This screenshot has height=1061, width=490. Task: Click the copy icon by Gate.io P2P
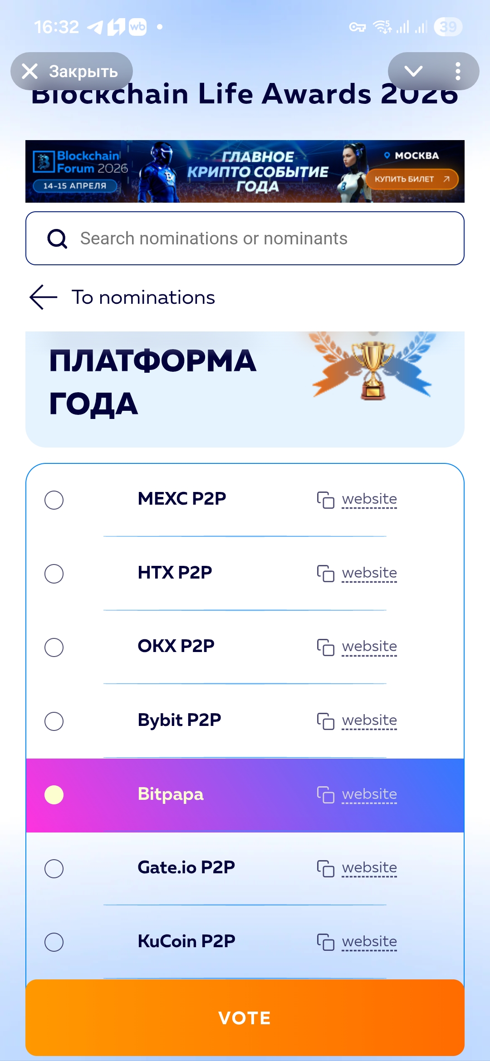coord(325,868)
